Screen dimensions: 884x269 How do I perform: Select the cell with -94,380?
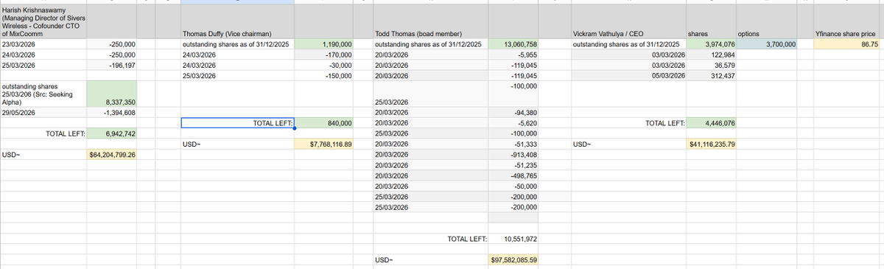(514, 112)
